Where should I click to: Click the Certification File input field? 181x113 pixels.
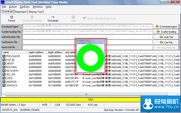coord(87,42)
